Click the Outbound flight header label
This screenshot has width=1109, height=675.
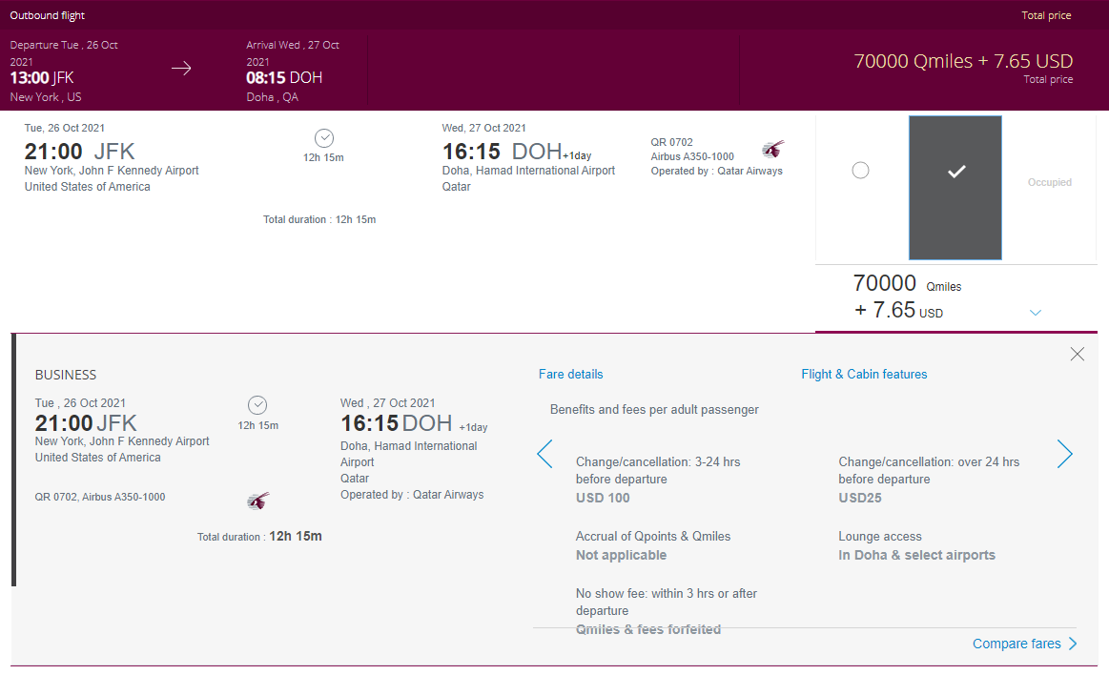pyautogui.click(x=47, y=15)
